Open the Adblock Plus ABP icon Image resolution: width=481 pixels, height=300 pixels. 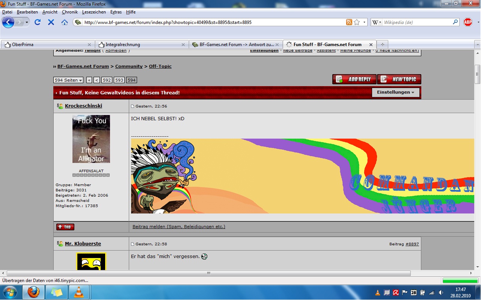coord(468,22)
